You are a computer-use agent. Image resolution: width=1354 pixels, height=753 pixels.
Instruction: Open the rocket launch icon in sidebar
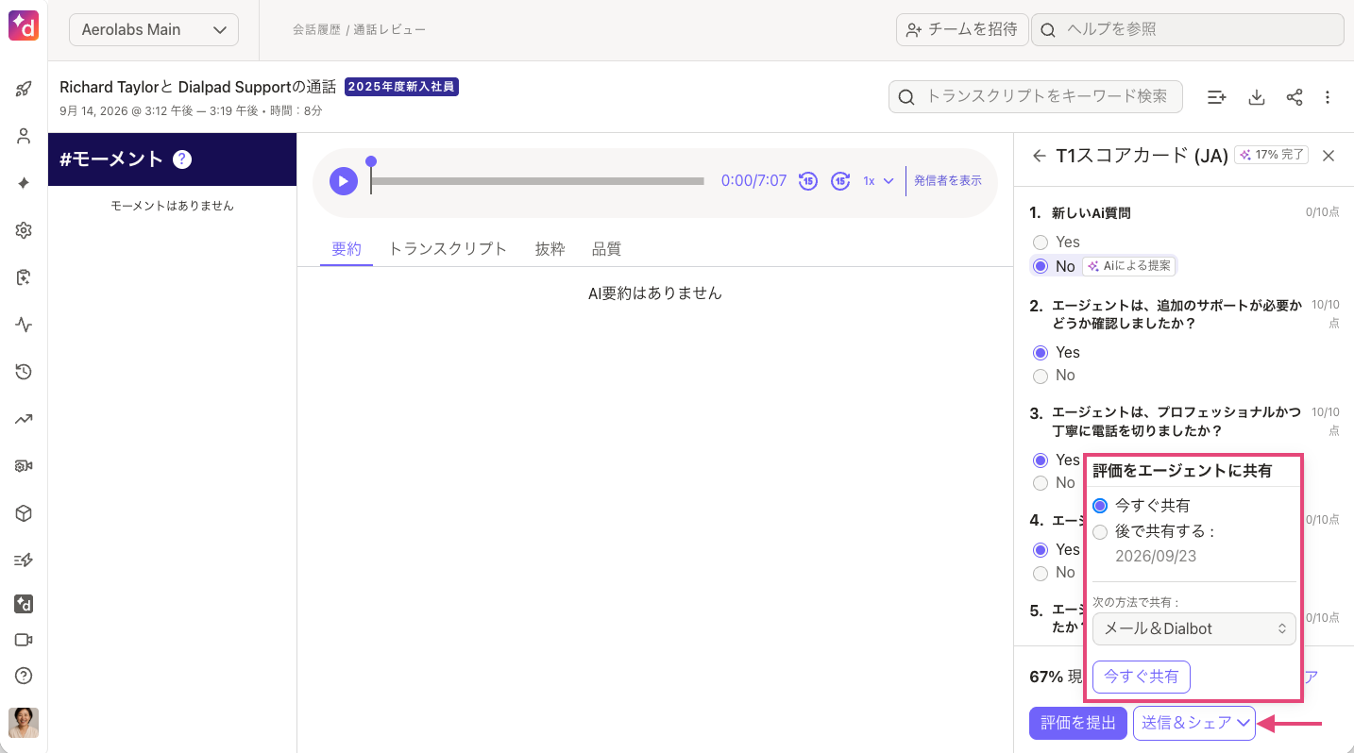pyautogui.click(x=25, y=89)
